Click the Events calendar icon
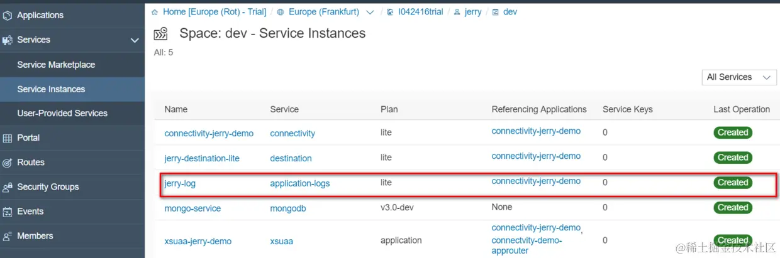The image size is (780, 258). [8, 212]
